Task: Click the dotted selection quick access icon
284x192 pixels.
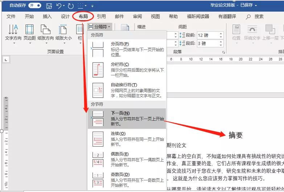Action: 81,5
